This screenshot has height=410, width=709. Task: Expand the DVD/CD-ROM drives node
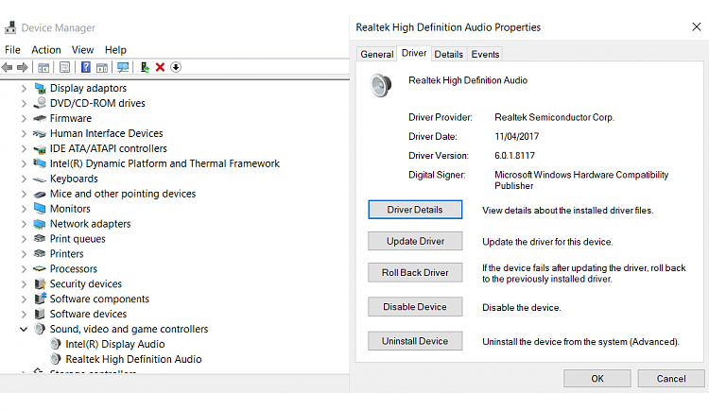(24, 104)
